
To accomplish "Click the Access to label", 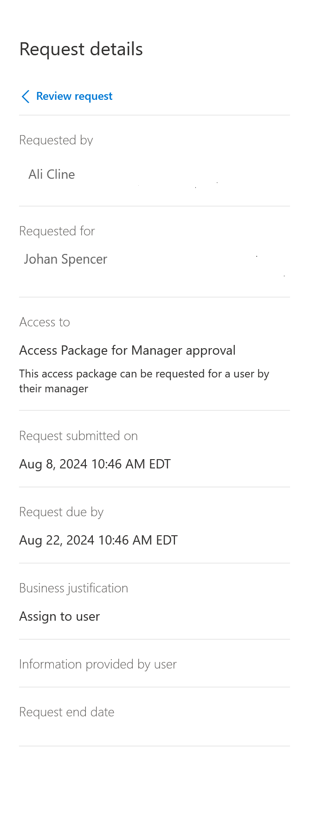I will 45,322.
